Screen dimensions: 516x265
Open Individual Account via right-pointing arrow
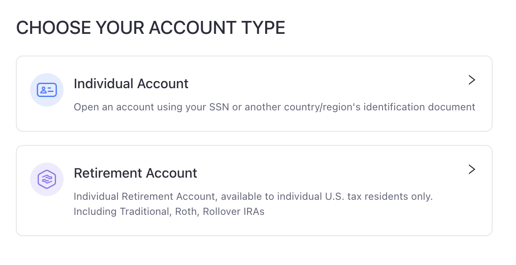pyautogui.click(x=472, y=80)
